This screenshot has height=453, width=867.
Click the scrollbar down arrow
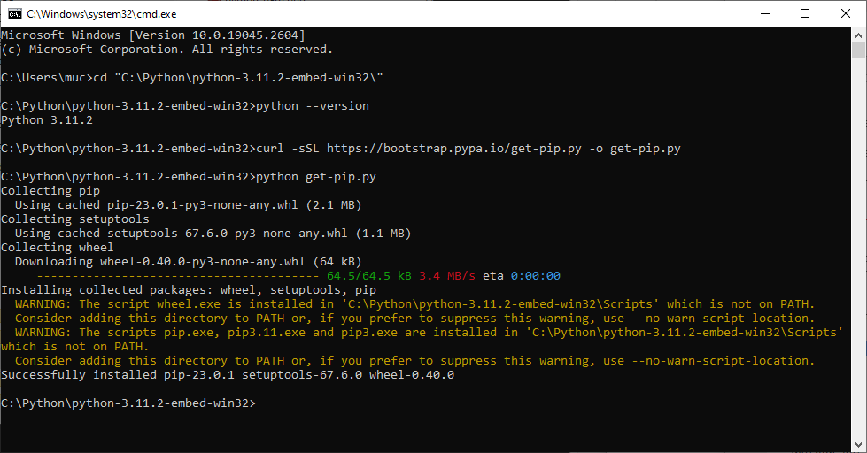tap(859, 445)
